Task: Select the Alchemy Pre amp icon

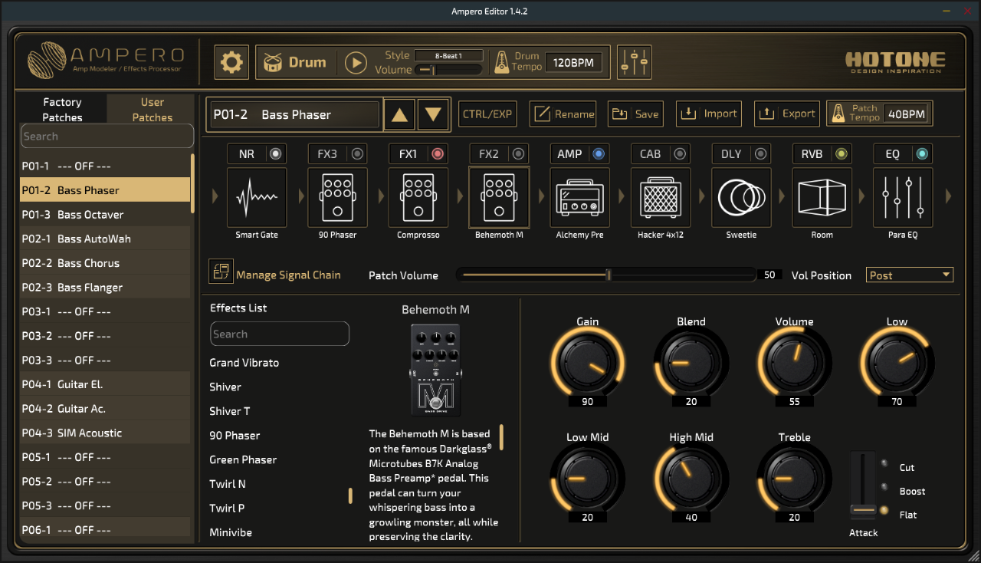Action: tap(580, 198)
